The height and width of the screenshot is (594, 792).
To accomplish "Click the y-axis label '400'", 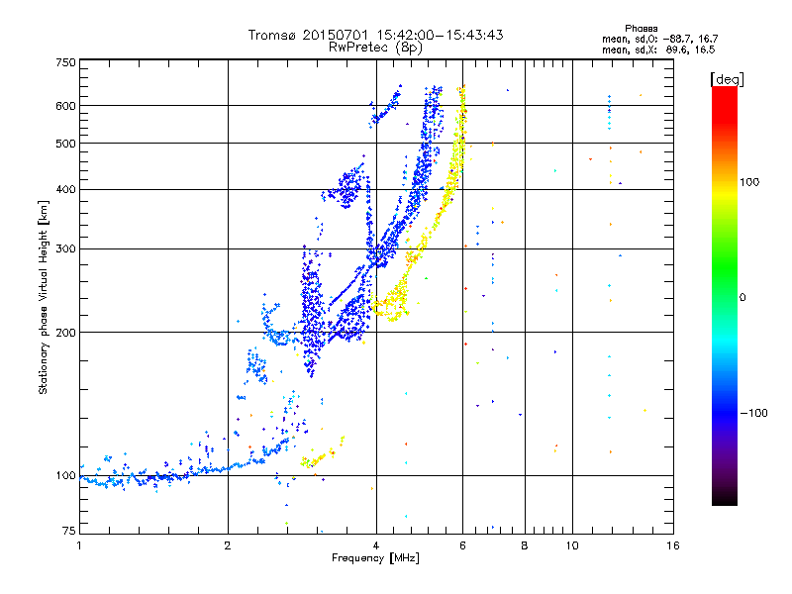I will point(65,189).
